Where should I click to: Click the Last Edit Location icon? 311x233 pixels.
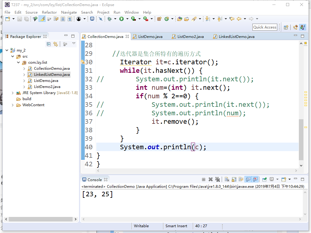click(232, 19)
